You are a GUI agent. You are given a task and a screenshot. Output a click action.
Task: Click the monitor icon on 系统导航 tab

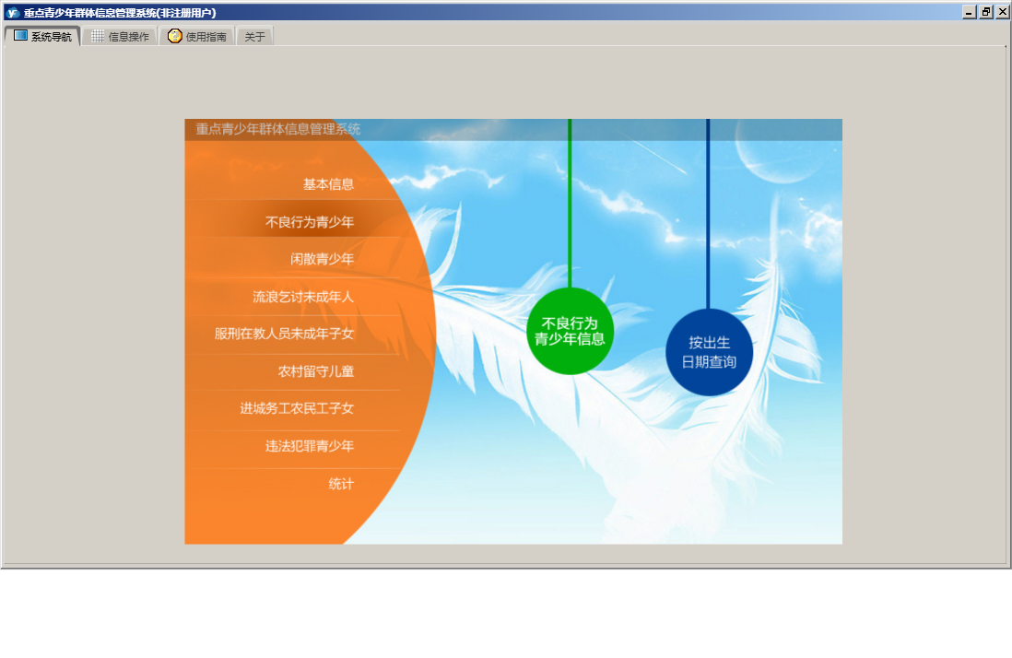coord(20,35)
